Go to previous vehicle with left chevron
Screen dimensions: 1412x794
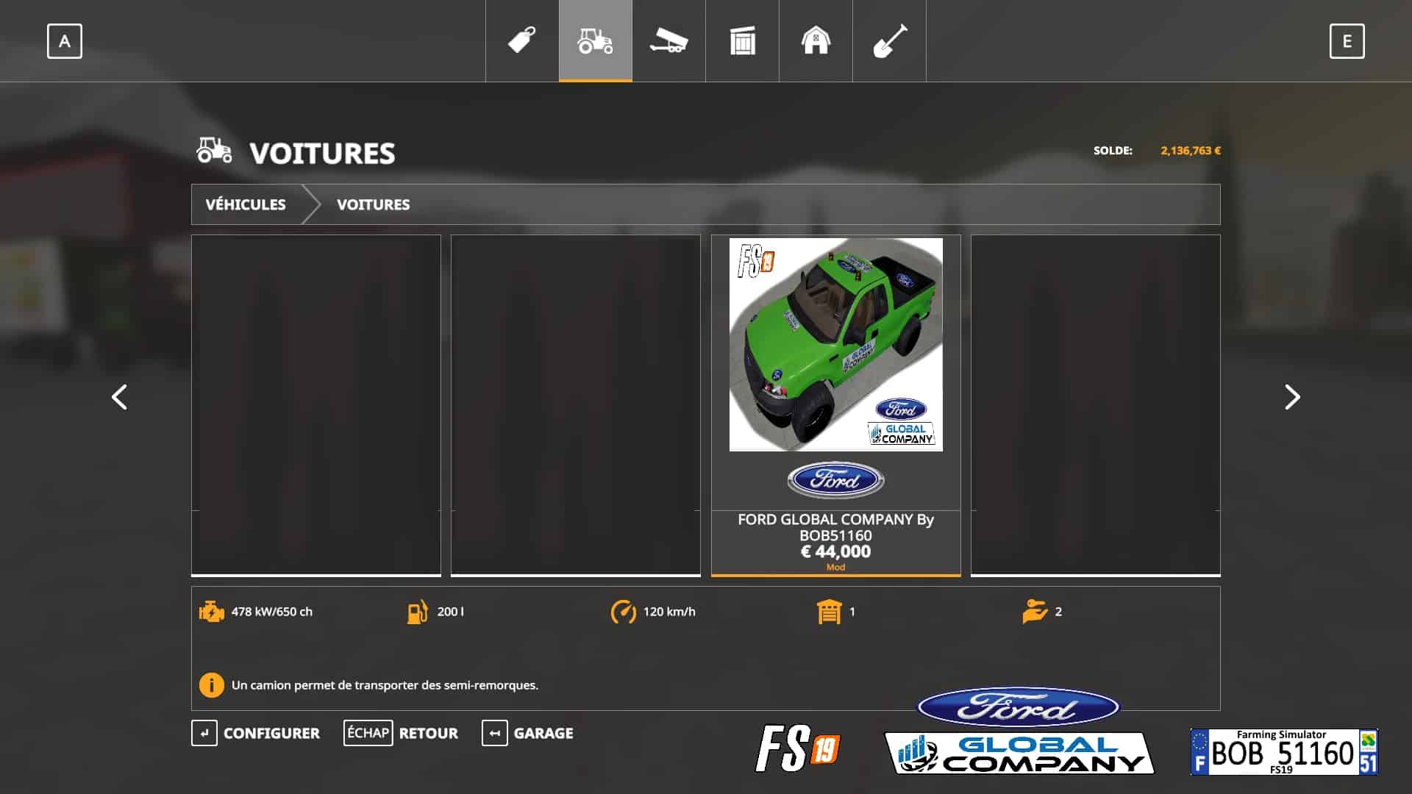(x=119, y=397)
